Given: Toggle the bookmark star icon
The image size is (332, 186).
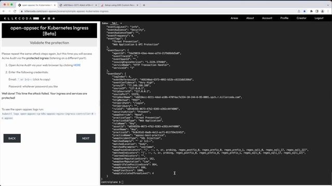Looking at the screenshot, I should click(305, 11).
